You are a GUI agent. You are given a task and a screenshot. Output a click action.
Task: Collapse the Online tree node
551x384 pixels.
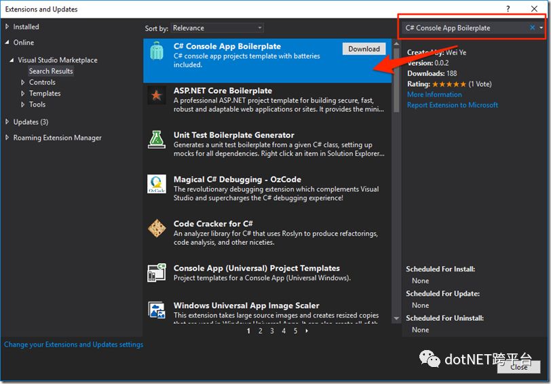point(7,42)
